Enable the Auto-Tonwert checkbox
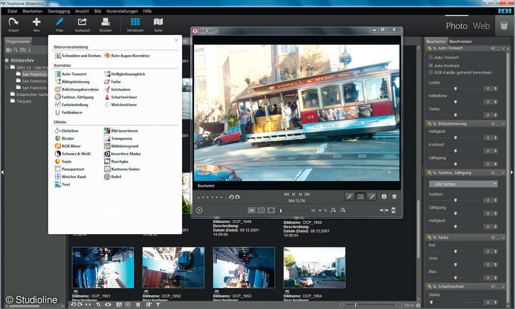This screenshot has width=515, height=309. pos(431,58)
